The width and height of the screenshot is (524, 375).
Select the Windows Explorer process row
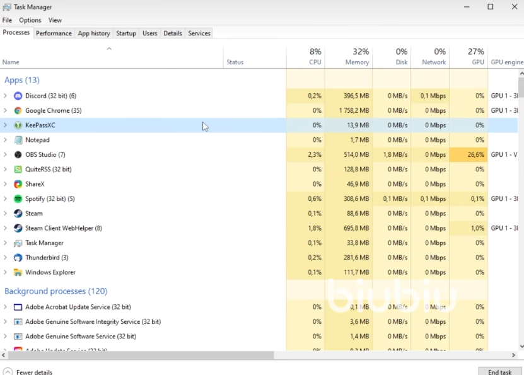(x=50, y=272)
